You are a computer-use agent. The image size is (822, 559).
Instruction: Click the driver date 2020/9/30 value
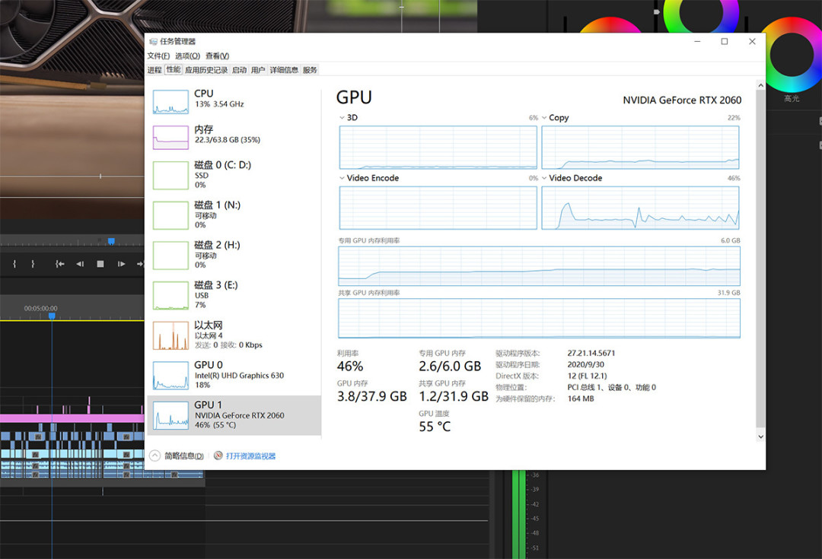point(585,364)
